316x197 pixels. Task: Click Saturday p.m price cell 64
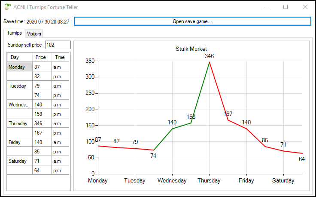(x=42, y=171)
